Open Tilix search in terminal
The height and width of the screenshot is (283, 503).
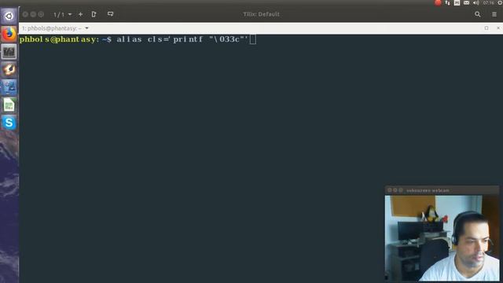coord(478,14)
